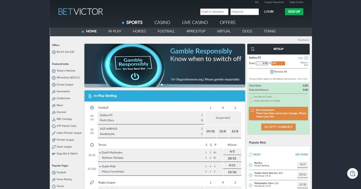Click the cricket icon beside Indian Premier League

click(x=54, y=133)
